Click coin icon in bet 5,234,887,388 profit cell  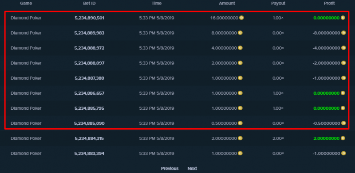point(343,78)
